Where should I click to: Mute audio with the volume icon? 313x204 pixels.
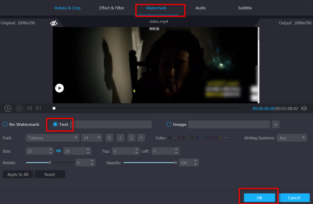point(304,108)
